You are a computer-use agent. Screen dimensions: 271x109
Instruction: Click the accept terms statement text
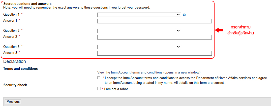(186, 80)
